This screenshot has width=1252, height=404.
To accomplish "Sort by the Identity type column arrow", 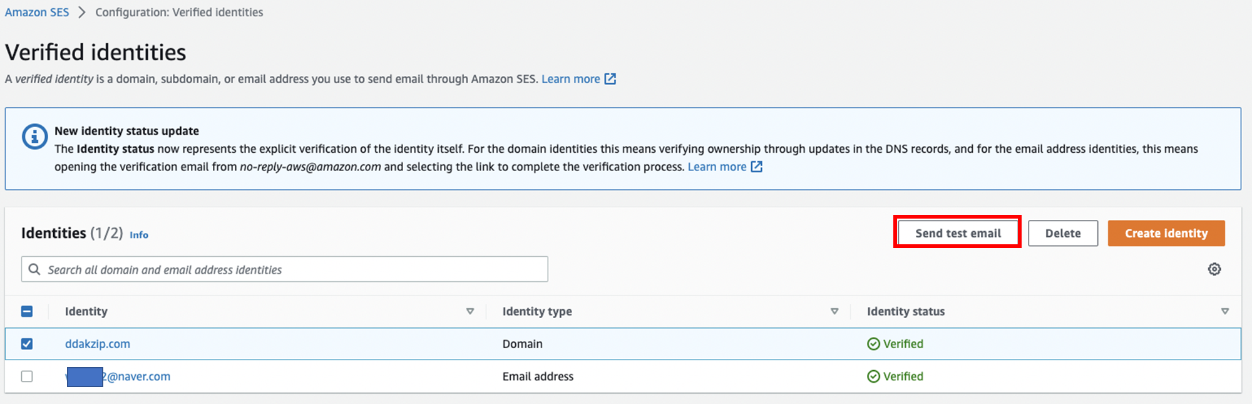I will pos(834,311).
